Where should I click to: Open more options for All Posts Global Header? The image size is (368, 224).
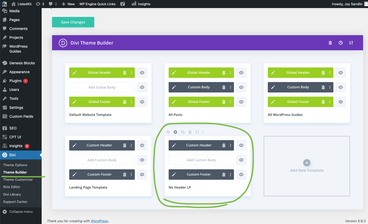[230, 73]
